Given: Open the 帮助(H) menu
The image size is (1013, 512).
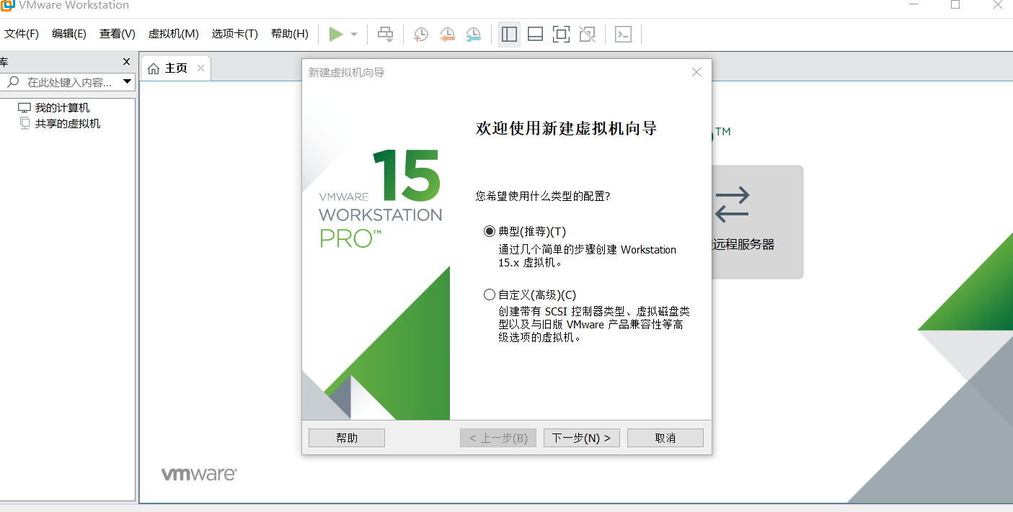Looking at the screenshot, I should tap(290, 34).
